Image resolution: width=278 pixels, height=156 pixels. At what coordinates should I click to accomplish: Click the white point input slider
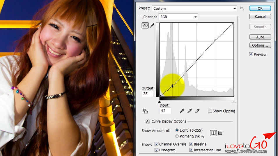[x=234, y=102]
